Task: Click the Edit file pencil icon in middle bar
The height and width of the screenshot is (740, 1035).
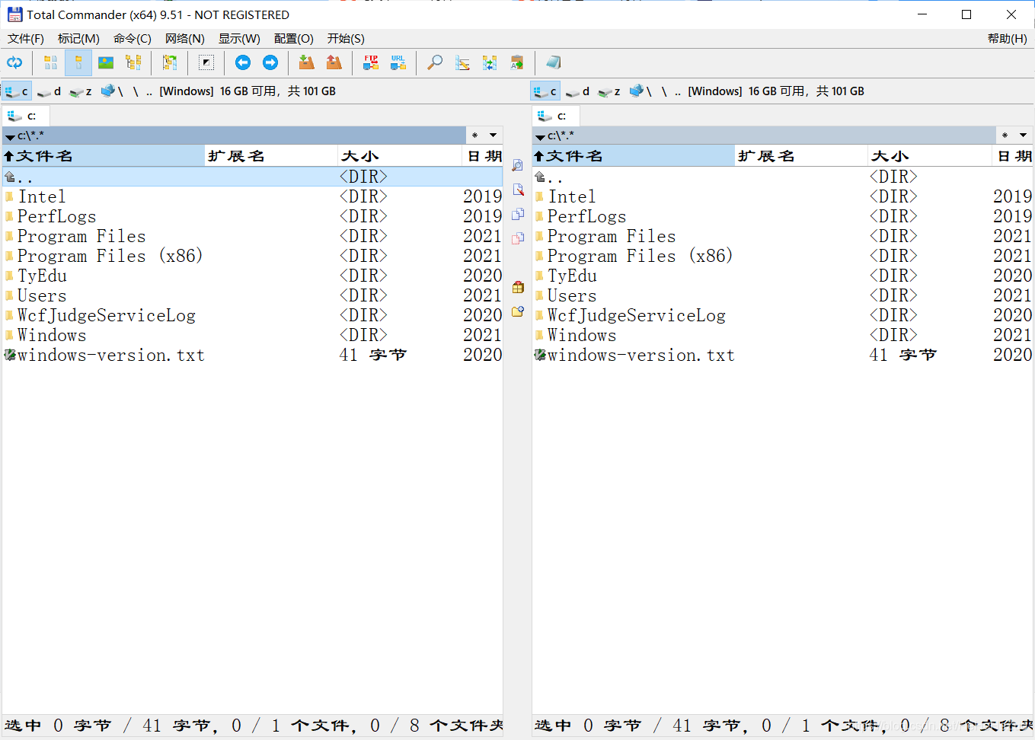Action: [518, 190]
